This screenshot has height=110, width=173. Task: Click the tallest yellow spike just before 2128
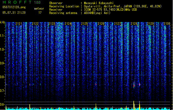(x=134, y=105)
